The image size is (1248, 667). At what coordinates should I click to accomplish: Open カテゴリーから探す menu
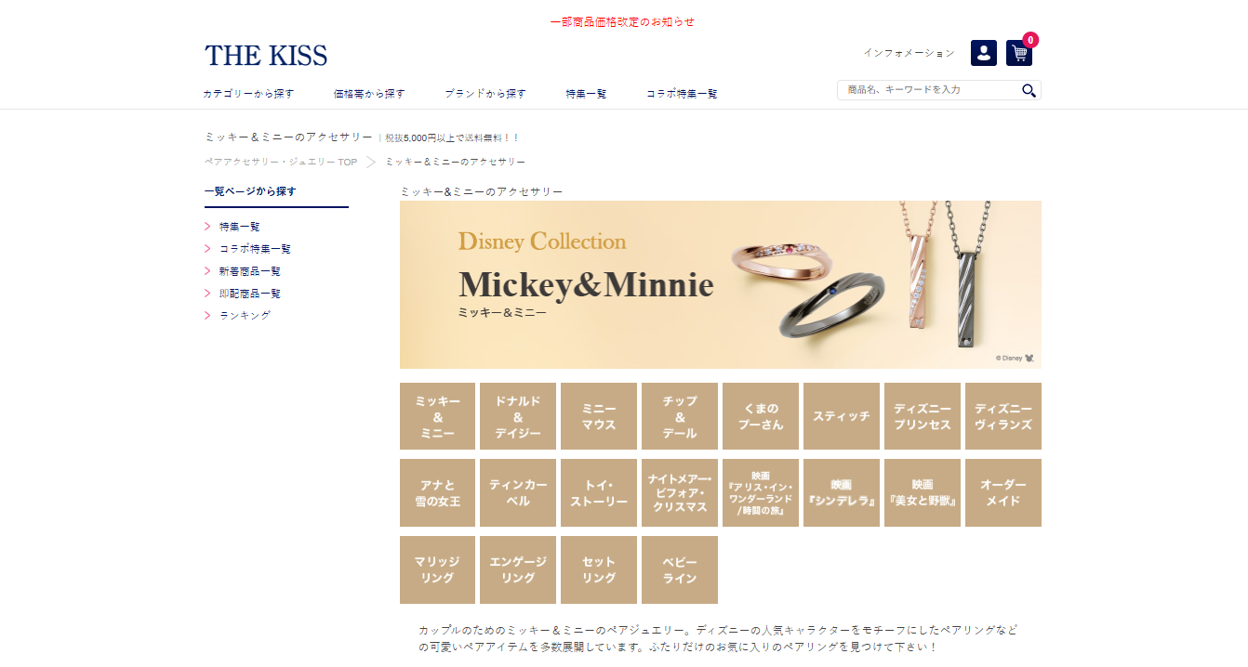[x=248, y=94]
